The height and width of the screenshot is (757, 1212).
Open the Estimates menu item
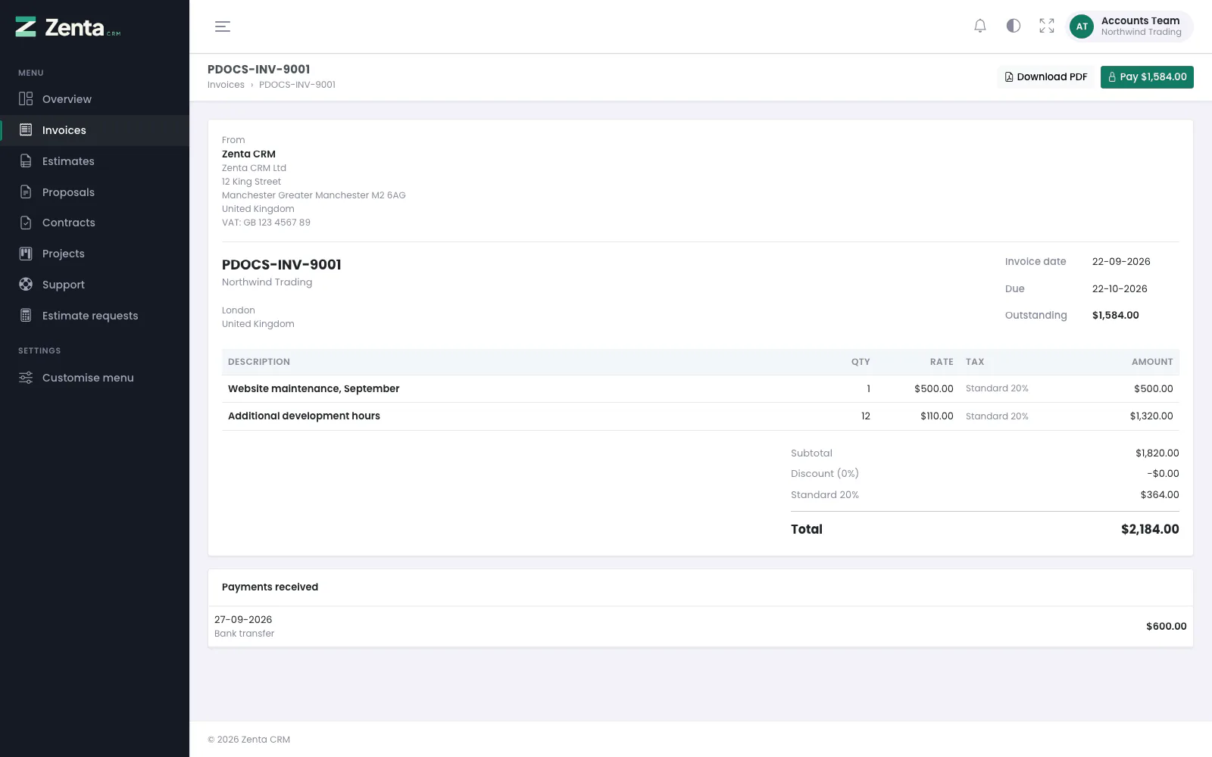pyautogui.click(x=95, y=161)
